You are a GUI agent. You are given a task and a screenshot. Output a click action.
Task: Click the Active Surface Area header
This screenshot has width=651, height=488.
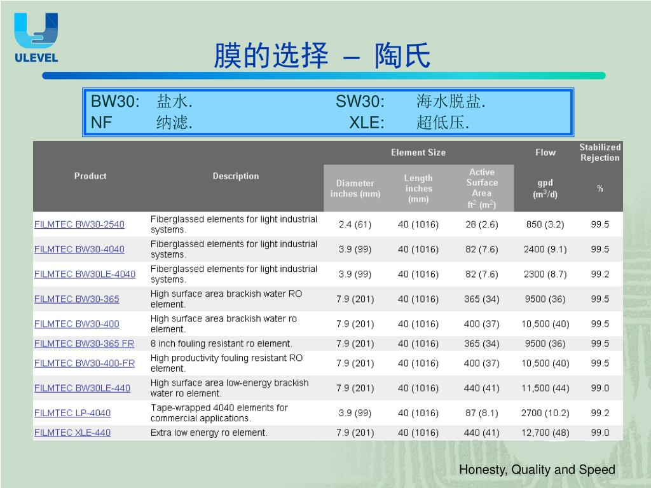click(x=482, y=188)
